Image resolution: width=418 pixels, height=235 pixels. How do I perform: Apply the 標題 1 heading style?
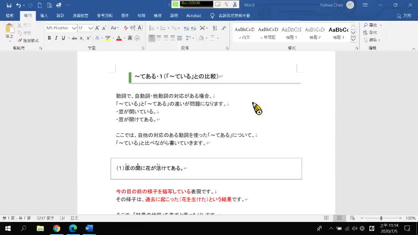click(291, 33)
